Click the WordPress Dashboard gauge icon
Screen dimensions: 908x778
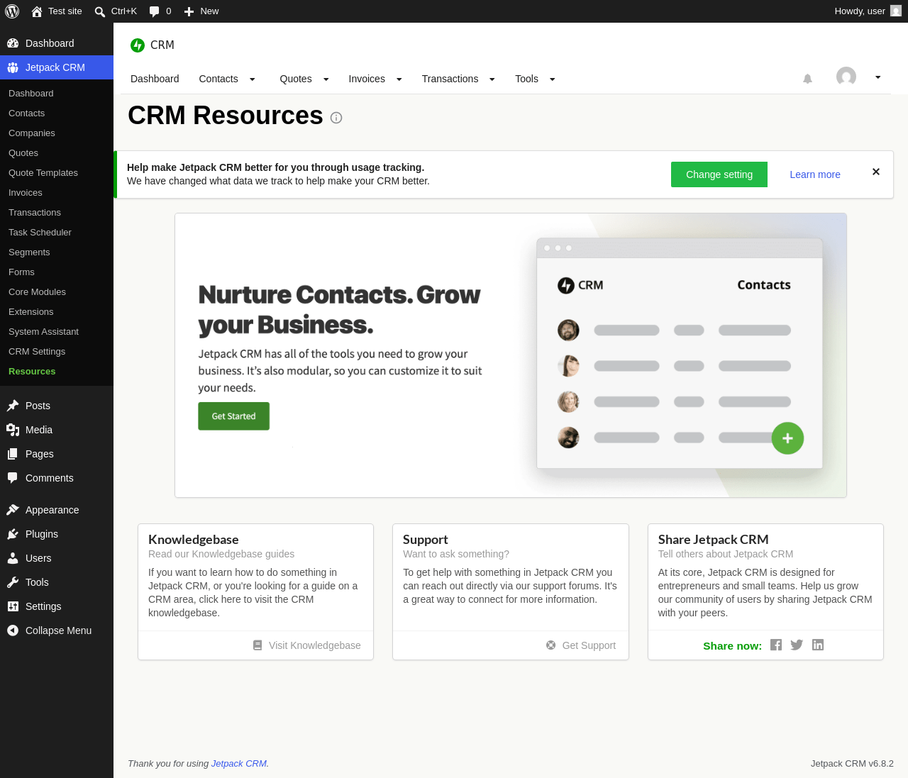(13, 43)
